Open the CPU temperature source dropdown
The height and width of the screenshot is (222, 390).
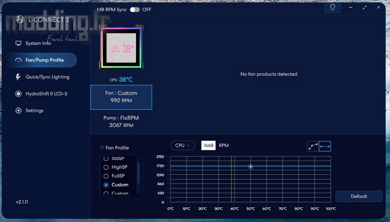182,145
